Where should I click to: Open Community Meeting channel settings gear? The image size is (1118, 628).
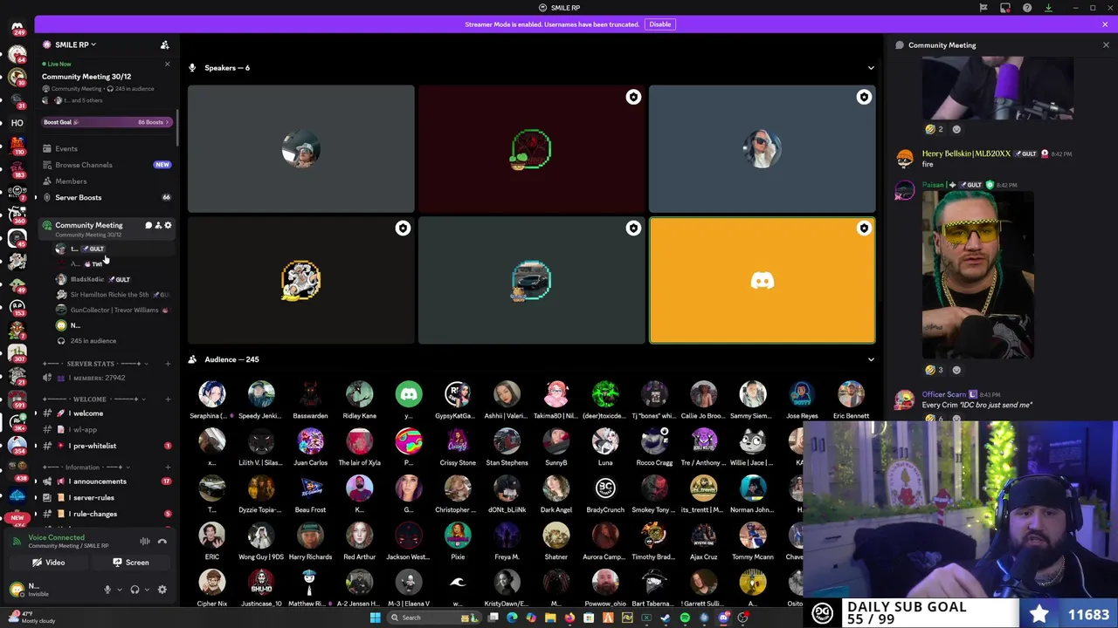tap(168, 226)
